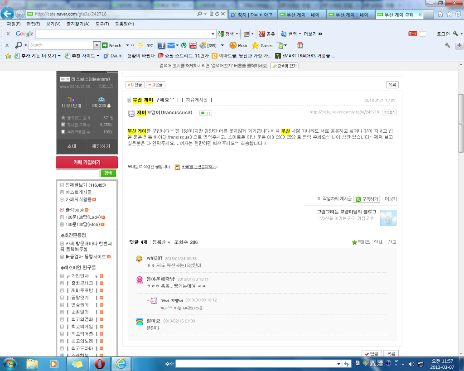This screenshot has height=371, width=464.
Task: Turn off highlighting with 검색어 끄기 button
Action: pyautogui.click(x=284, y=66)
